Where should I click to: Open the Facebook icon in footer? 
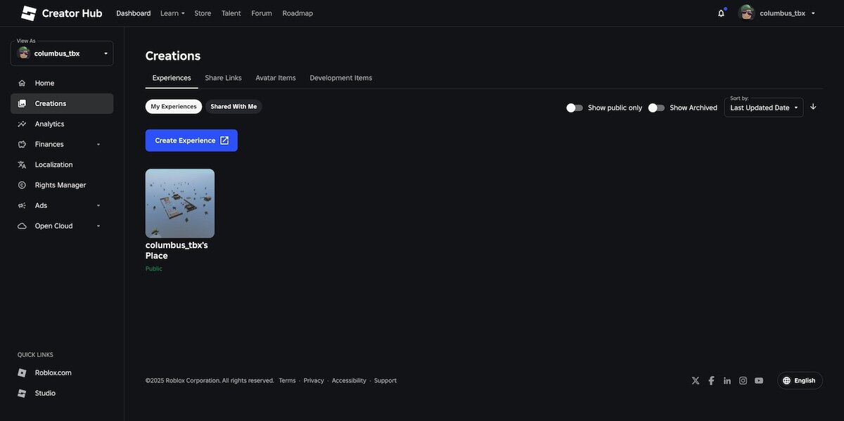pos(711,381)
